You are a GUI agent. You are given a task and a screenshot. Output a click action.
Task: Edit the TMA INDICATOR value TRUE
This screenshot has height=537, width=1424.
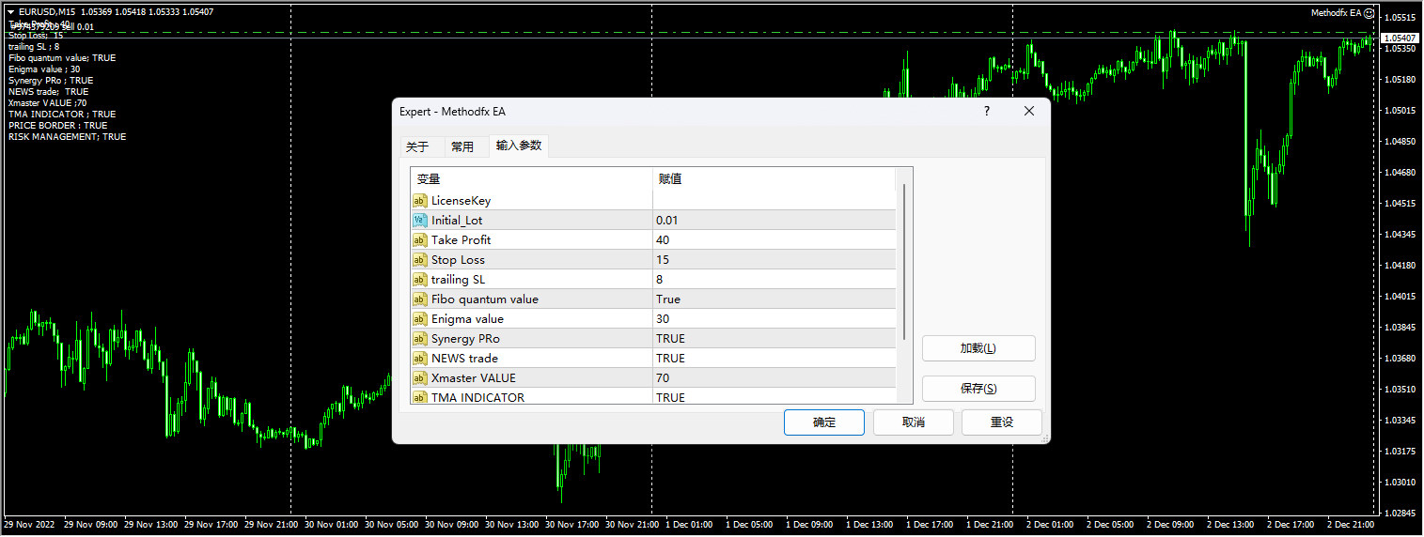click(x=775, y=397)
